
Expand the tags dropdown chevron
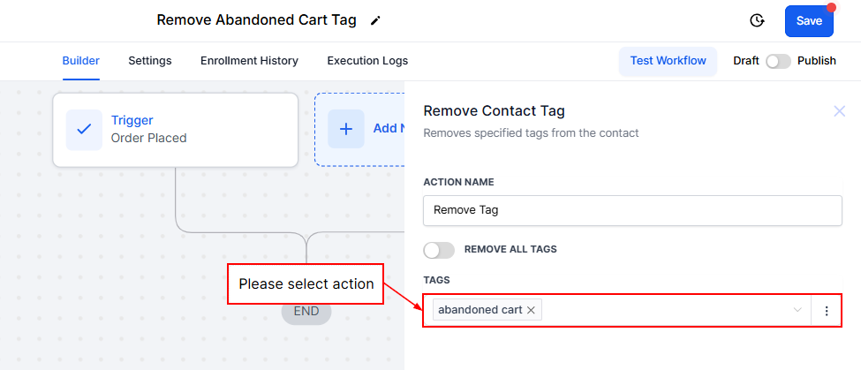pos(797,311)
